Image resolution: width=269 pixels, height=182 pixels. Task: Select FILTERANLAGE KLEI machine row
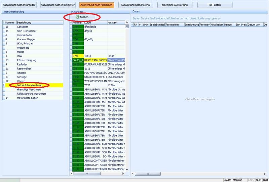98,64
